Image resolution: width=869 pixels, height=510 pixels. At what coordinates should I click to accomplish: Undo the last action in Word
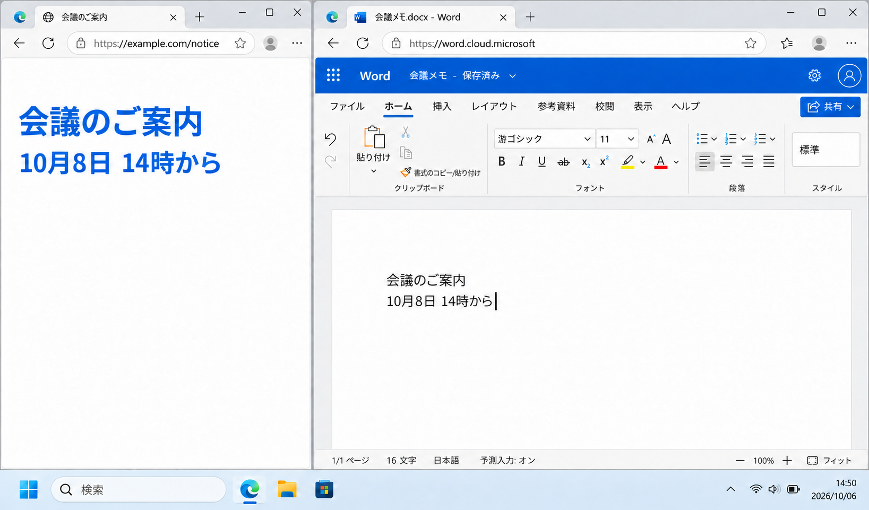coord(330,139)
